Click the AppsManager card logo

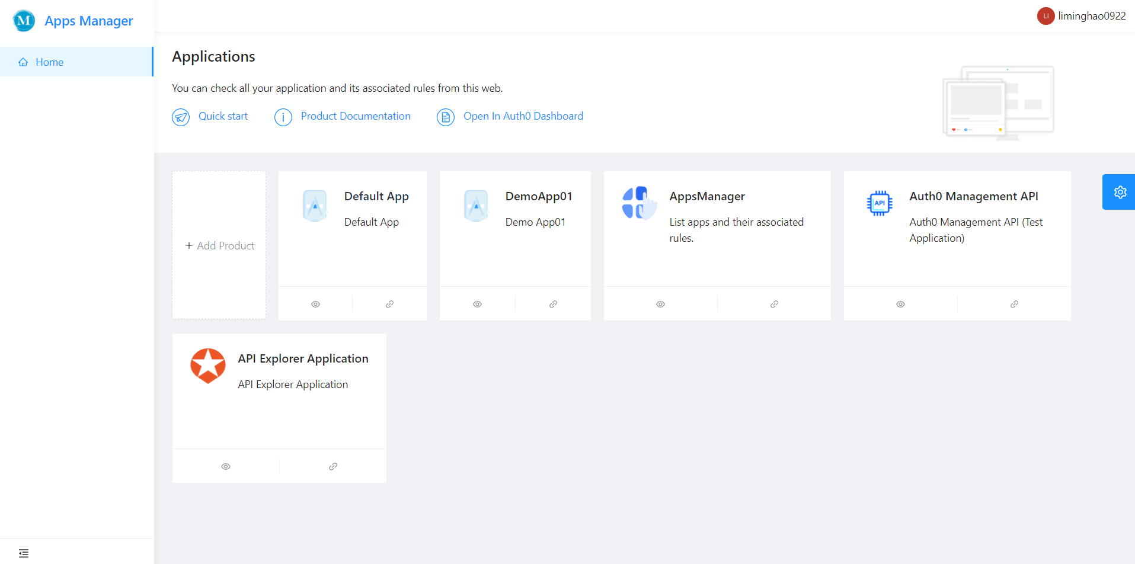[640, 203]
